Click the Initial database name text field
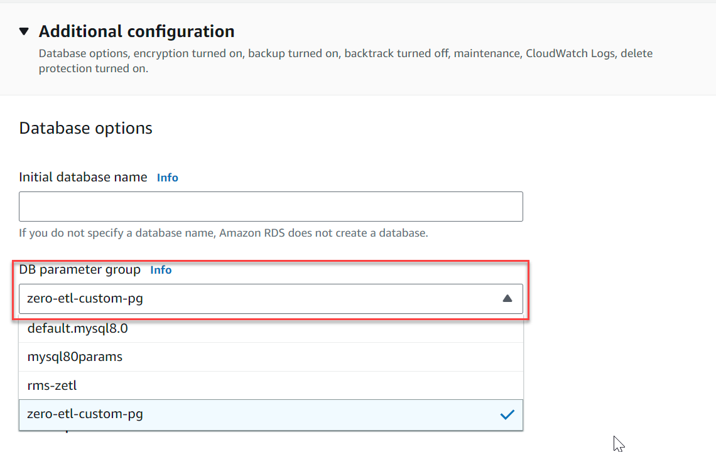The width and height of the screenshot is (716, 452). 270,206
